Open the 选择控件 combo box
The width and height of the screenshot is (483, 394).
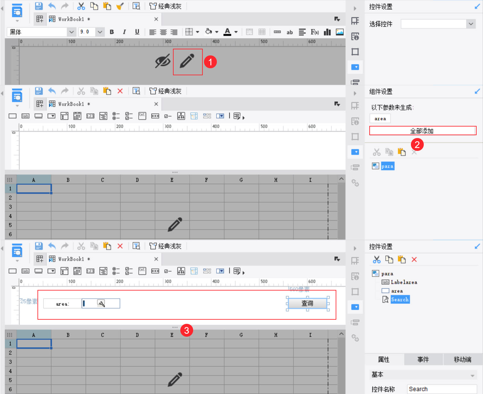click(438, 24)
